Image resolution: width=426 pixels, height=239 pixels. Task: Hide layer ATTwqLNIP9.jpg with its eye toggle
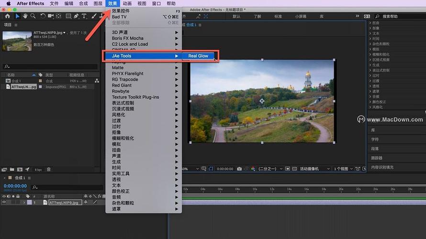[x=4, y=202]
